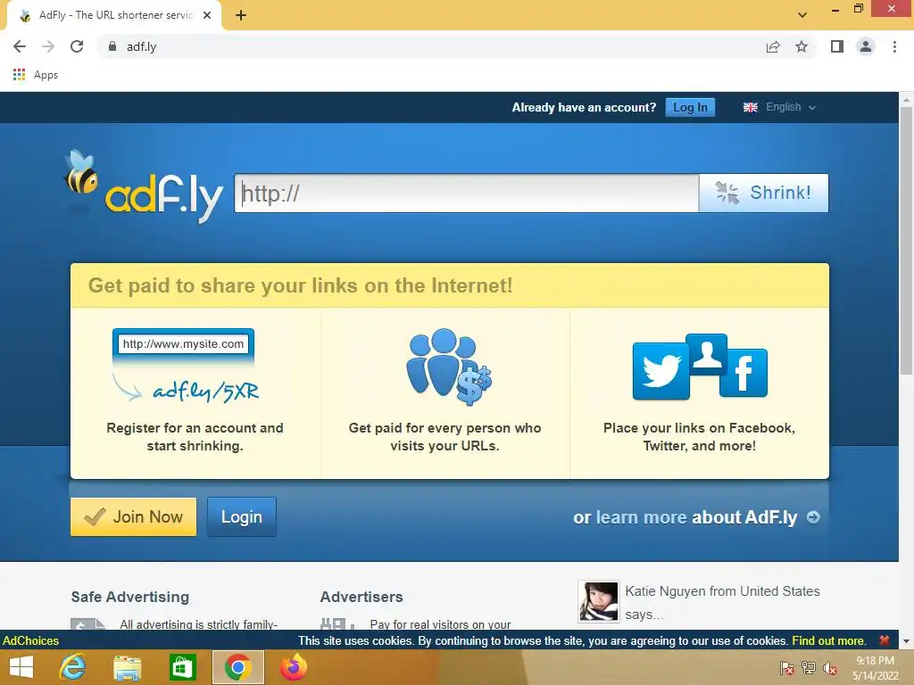The height and width of the screenshot is (685, 914).
Task: Follow the Find out more cookie link
Action: click(x=828, y=640)
